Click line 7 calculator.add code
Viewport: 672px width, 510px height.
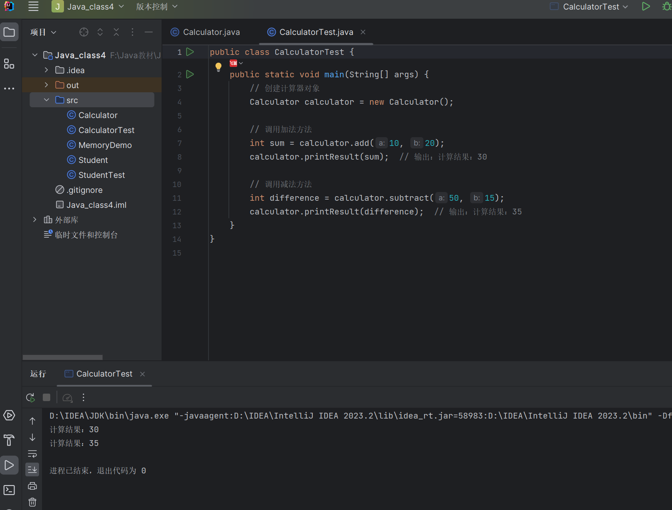pos(347,143)
